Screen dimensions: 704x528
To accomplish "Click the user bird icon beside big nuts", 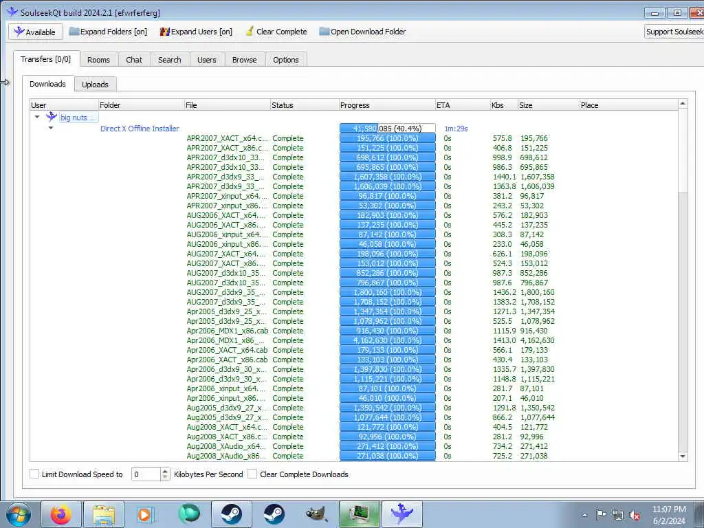I will (52, 117).
